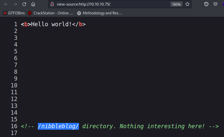Click 'Nothing interesting here!' comment text
The image size is (224, 137).
coord(162,126)
